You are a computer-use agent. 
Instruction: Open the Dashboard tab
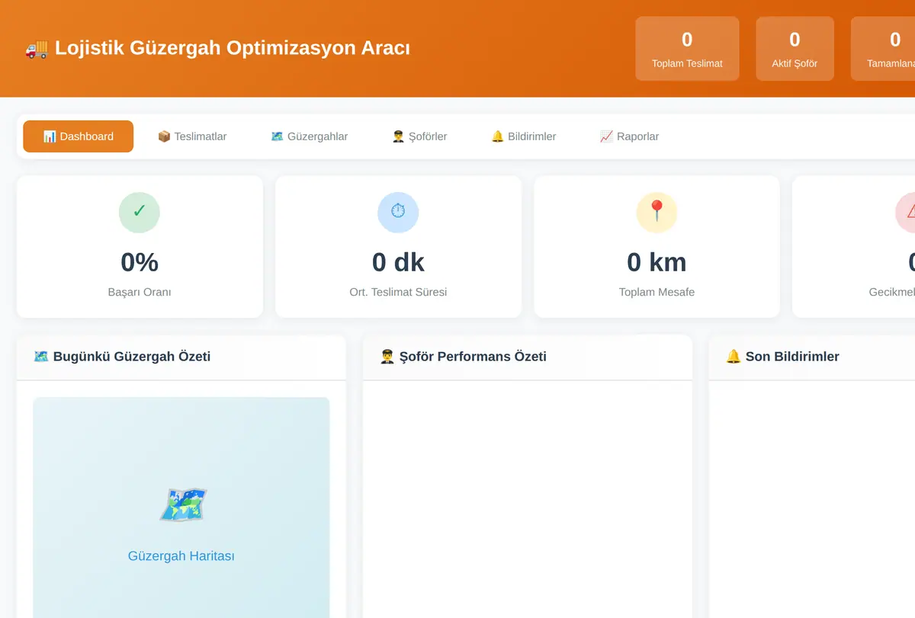79,136
